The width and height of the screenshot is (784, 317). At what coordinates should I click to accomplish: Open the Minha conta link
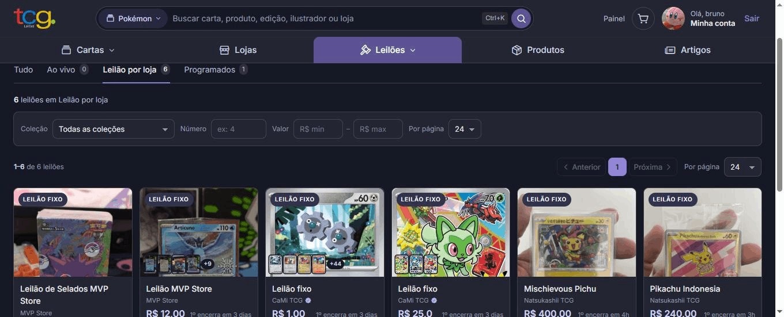pyautogui.click(x=713, y=24)
